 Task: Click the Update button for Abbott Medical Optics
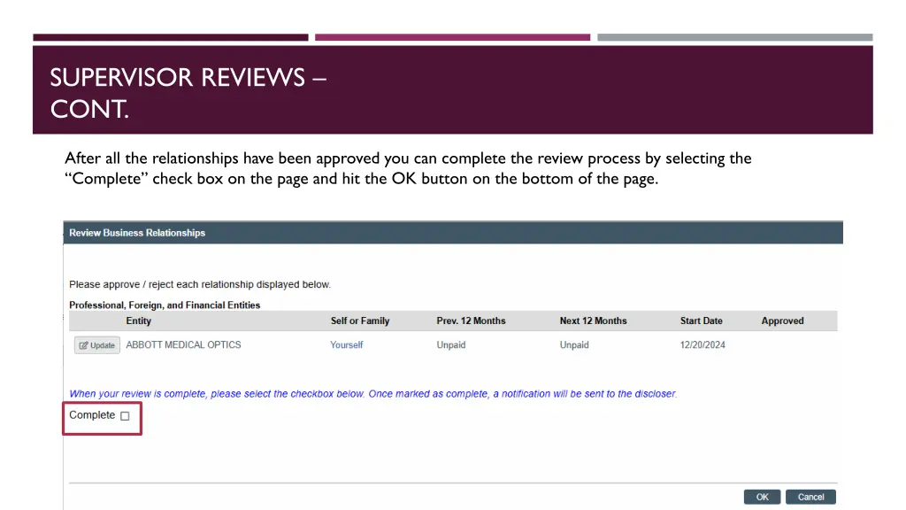(x=97, y=345)
